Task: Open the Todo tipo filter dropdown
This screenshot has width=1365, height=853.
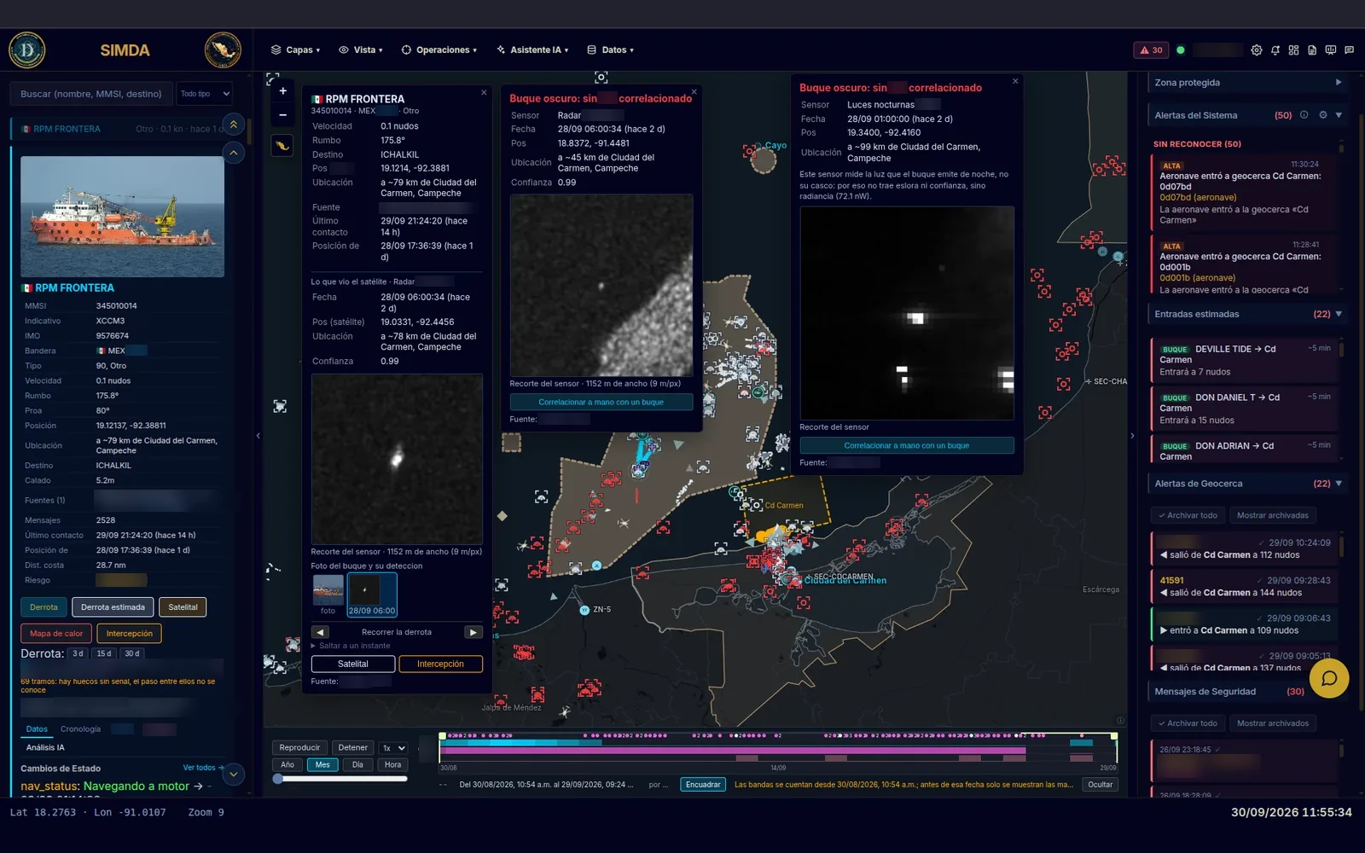Action: point(205,94)
